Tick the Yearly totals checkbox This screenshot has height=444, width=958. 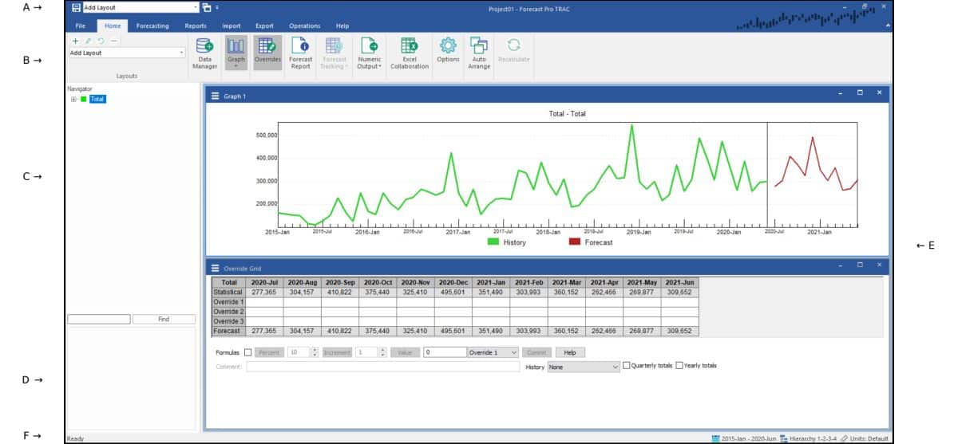pos(679,366)
